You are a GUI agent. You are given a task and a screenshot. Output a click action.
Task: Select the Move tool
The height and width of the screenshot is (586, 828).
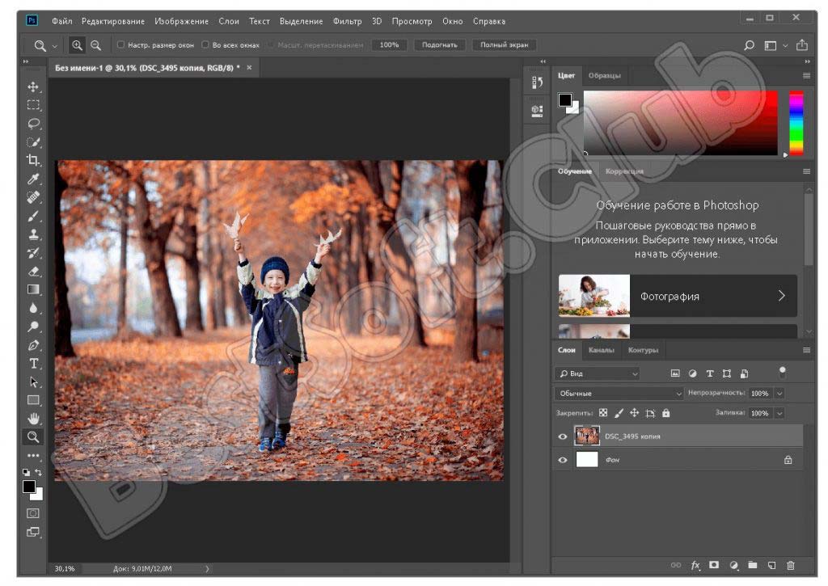click(33, 86)
